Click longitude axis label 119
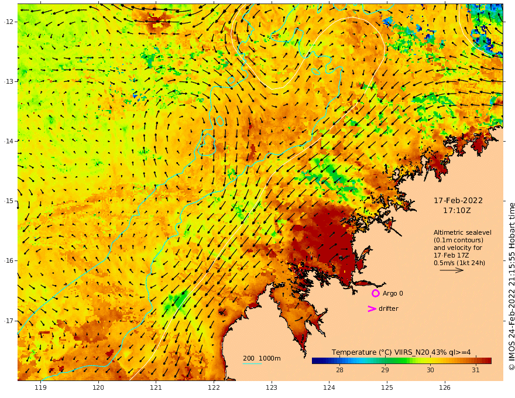The height and width of the screenshot is (398, 515). pyautogui.click(x=41, y=387)
